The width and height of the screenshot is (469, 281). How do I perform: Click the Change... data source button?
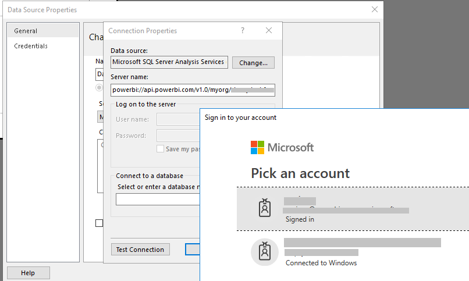253,63
